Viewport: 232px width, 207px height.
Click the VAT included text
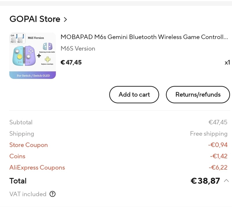(28, 194)
